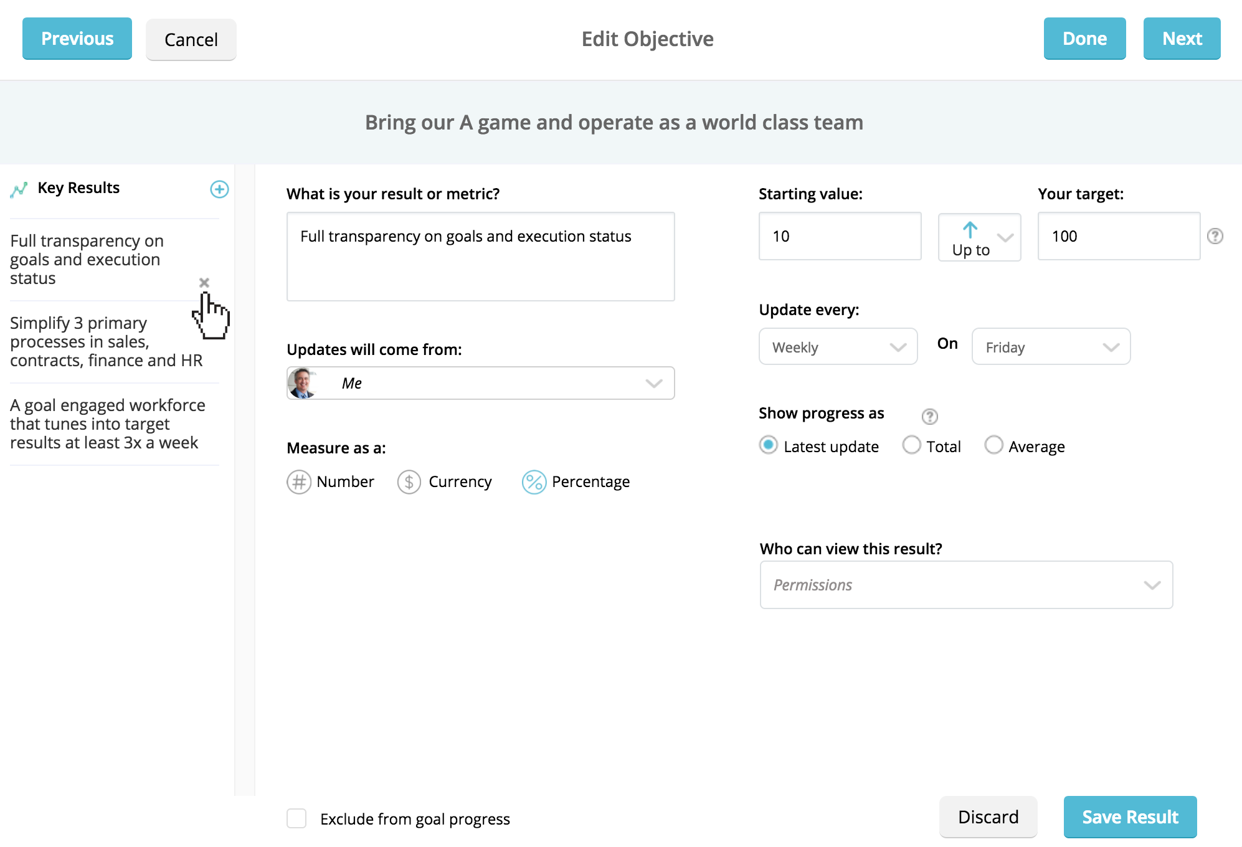Image resolution: width=1242 pixels, height=847 pixels.
Task: Open Simplify 3 primary processes key result
Action: (x=106, y=341)
